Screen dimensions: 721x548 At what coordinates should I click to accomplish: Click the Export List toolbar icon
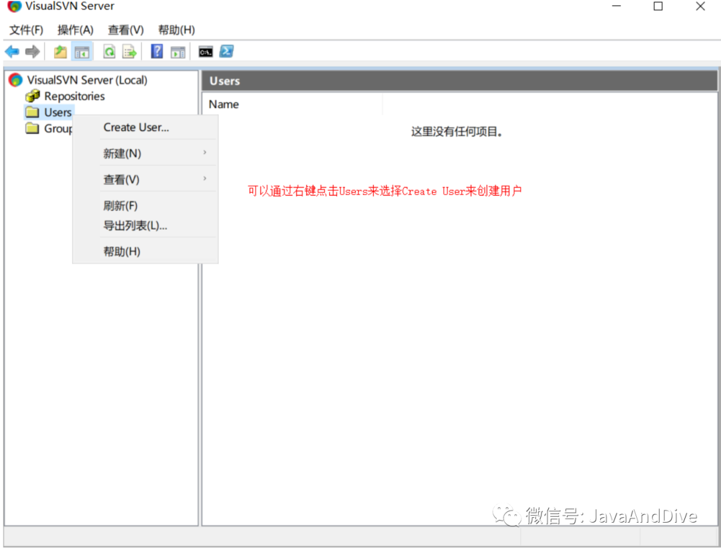(x=130, y=51)
